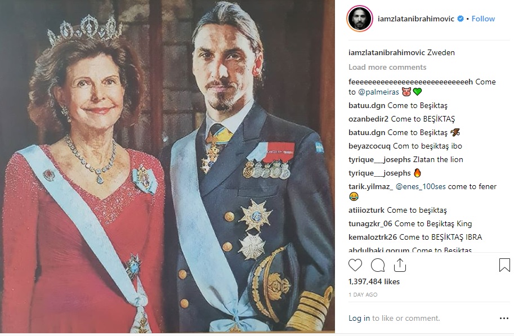Open comments with the speech bubble icon
This screenshot has height=336, width=514.
378,265
